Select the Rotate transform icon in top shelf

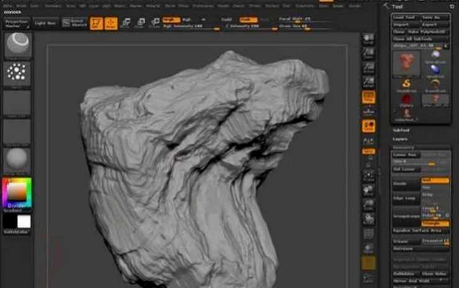click(155, 23)
